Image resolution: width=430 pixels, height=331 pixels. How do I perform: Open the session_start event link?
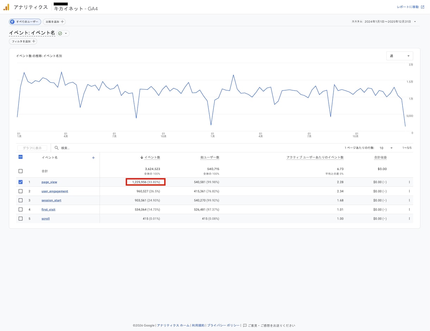[51, 200]
